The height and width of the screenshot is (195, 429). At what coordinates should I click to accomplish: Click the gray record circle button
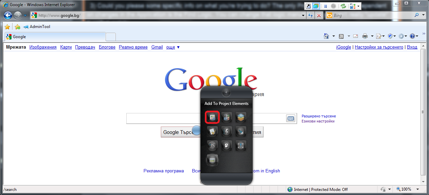333,6
